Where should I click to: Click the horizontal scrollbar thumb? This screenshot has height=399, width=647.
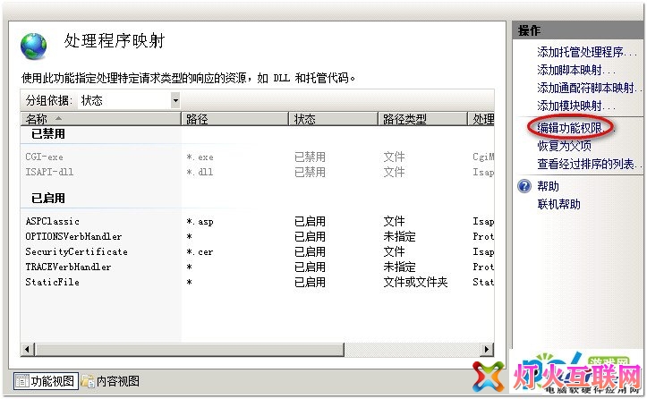(190, 350)
